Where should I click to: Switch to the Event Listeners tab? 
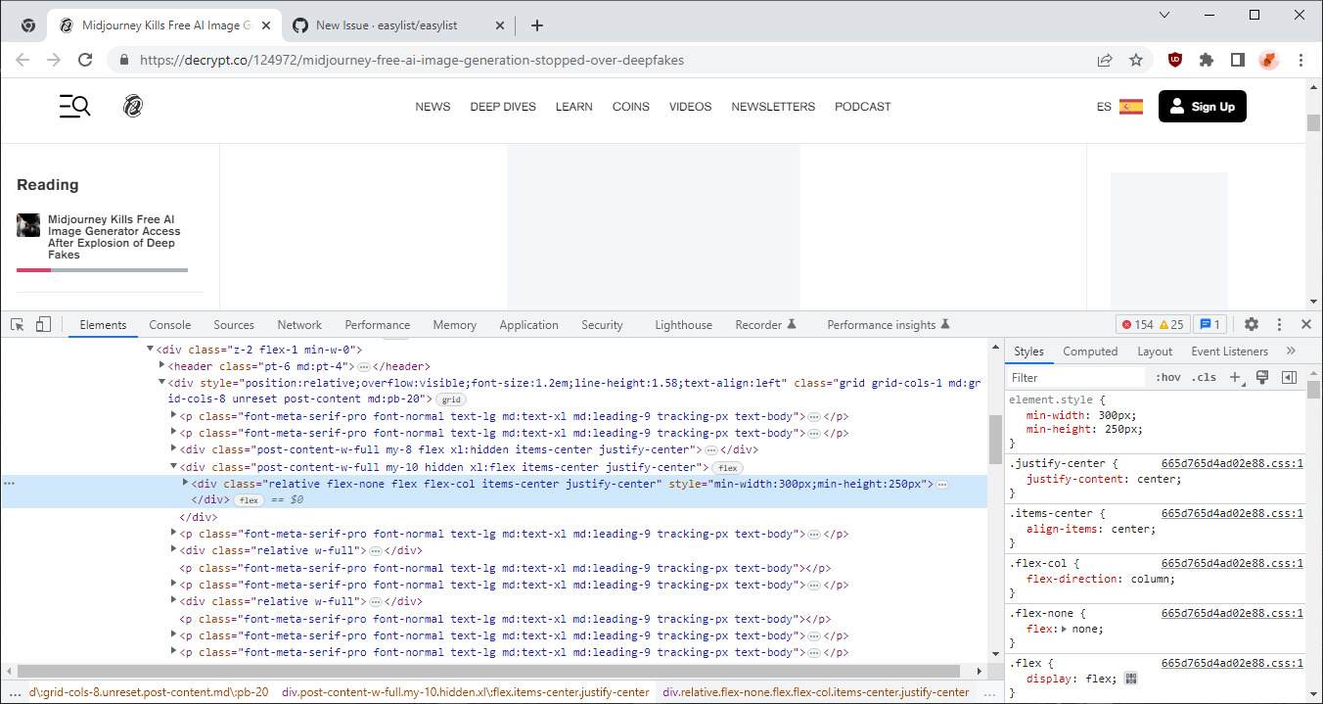point(1229,352)
